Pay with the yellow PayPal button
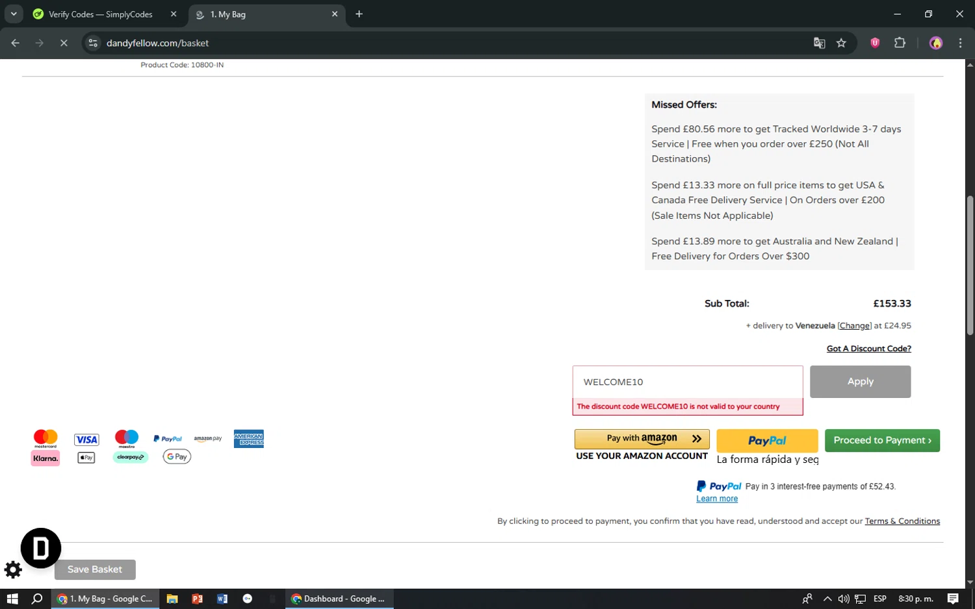This screenshot has height=609, width=975. 767,440
